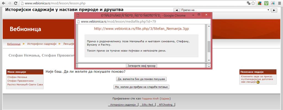283x110 pixels.
Task: Click Историјски садржаји breadcrumb link
Action: [42, 44]
